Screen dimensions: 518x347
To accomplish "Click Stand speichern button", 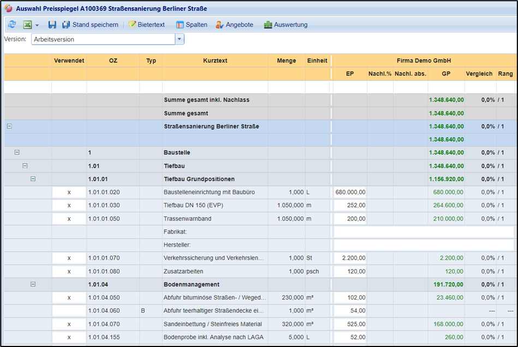I will point(90,25).
